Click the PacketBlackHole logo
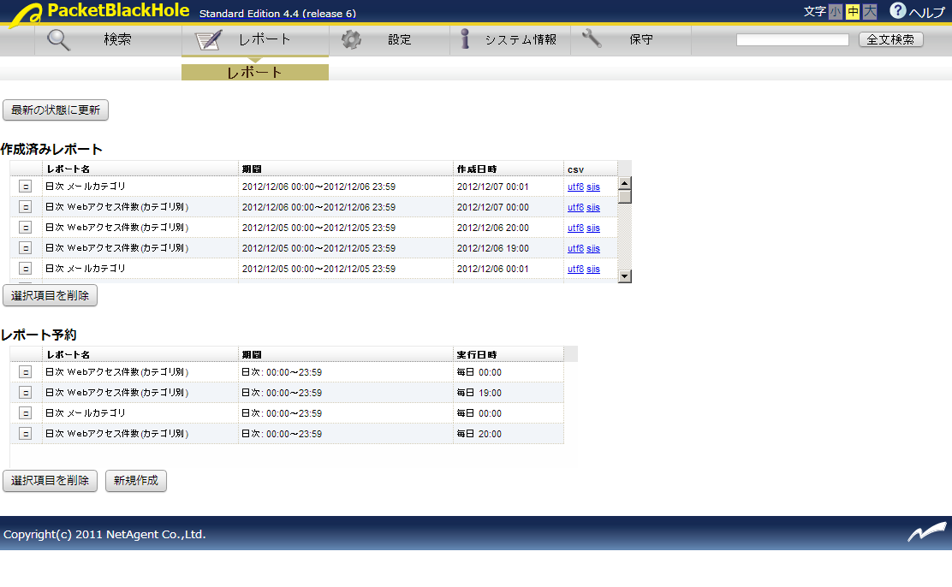Screen dimensions: 952x587 [x=98, y=12]
